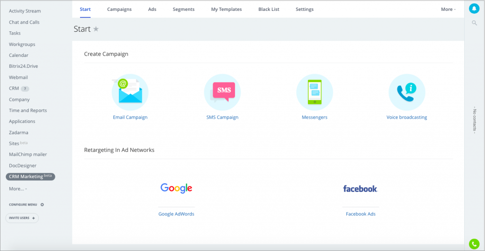Click the vertical No contacts label
Screen dimensions: 485x251
(475, 120)
